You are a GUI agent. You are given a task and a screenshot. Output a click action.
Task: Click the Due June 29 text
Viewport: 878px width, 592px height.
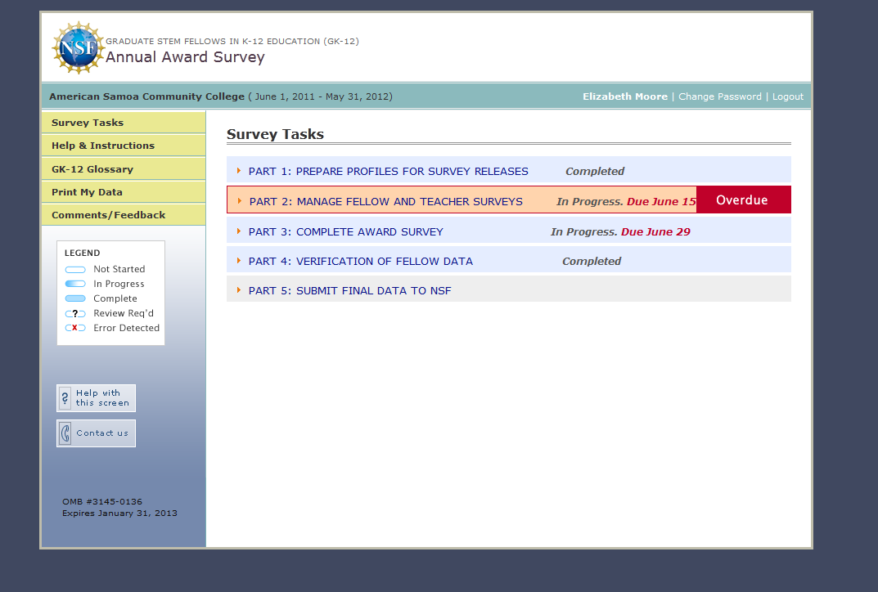tap(655, 231)
